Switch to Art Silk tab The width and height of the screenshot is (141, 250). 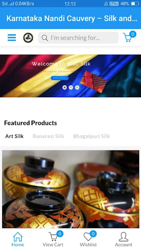tap(14, 136)
